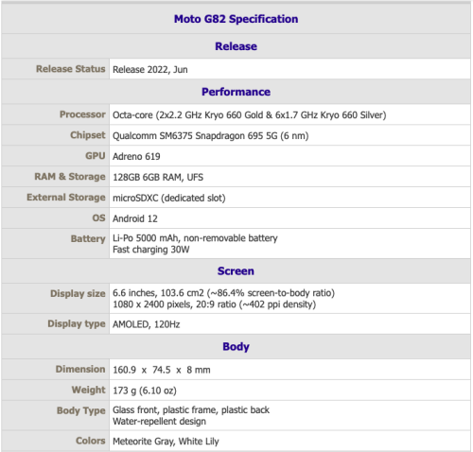Viewport: 473px width, 452px height.
Task: Click 'Li-Po 5000 mAh, non-removable battery' text
Action: [x=195, y=238]
